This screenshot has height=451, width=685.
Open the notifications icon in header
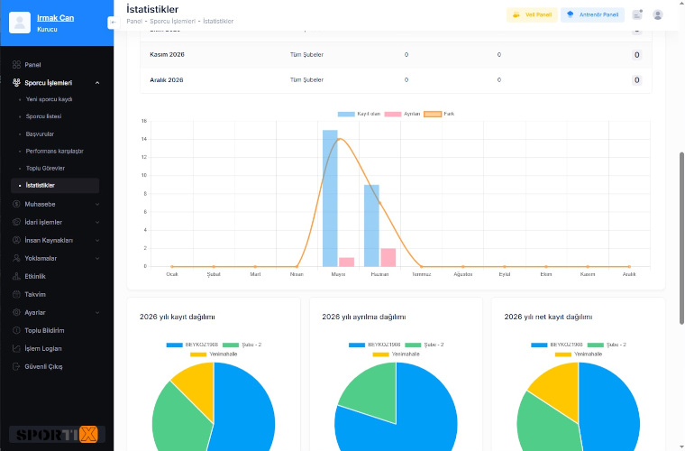pyautogui.click(x=637, y=14)
